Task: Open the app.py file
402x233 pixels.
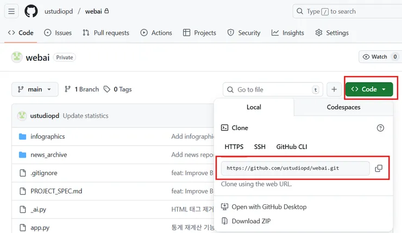Action: pyautogui.click(x=40, y=228)
